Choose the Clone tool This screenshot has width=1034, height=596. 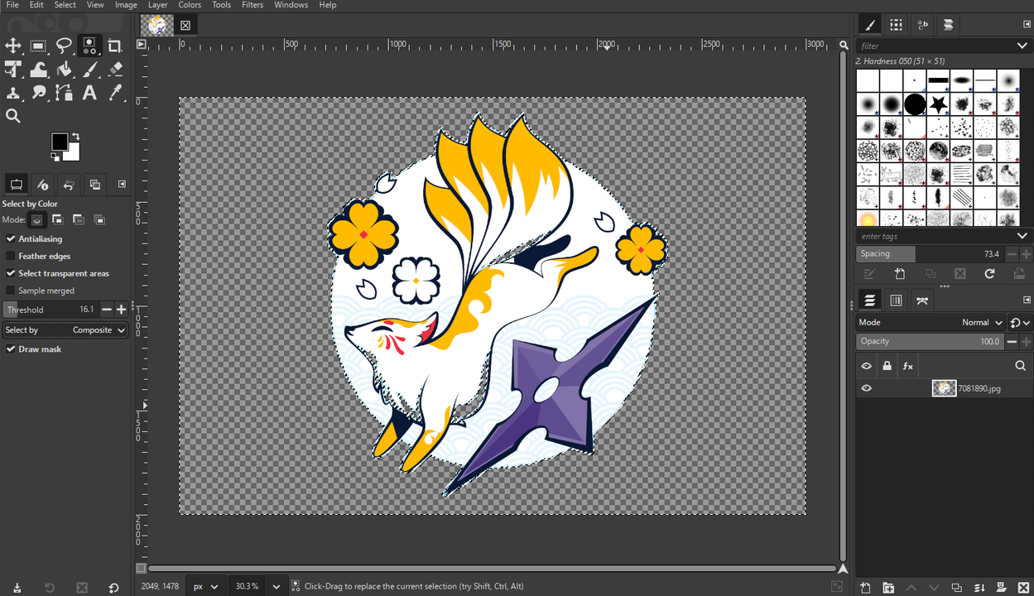(x=15, y=93)
